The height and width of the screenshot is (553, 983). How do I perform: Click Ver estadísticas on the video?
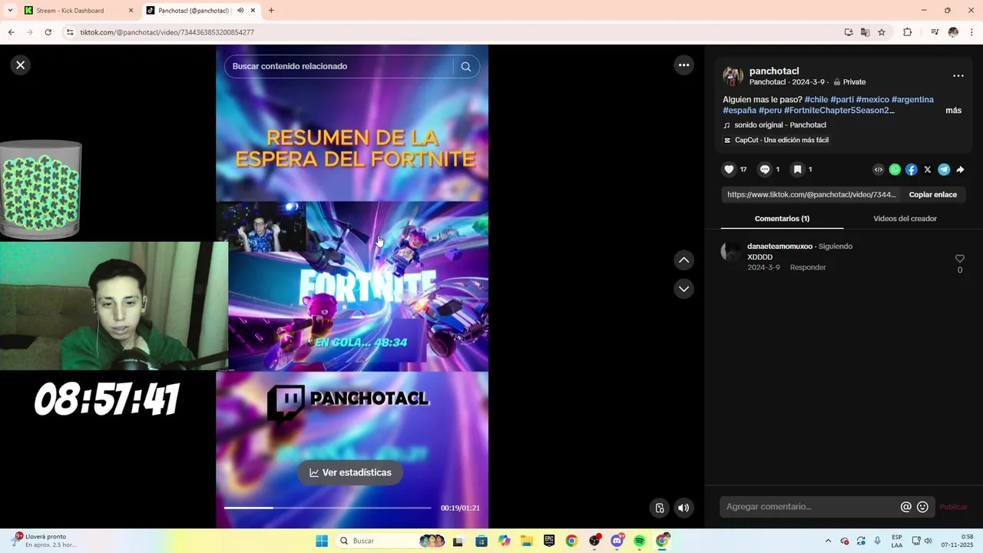tap(350, 472)
